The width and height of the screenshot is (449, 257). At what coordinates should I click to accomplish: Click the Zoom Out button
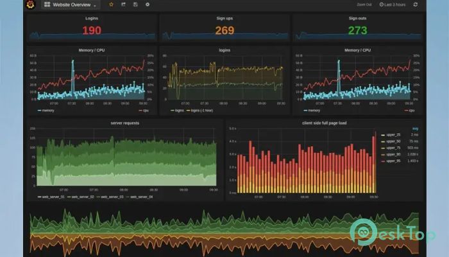[x=364, y=4]
